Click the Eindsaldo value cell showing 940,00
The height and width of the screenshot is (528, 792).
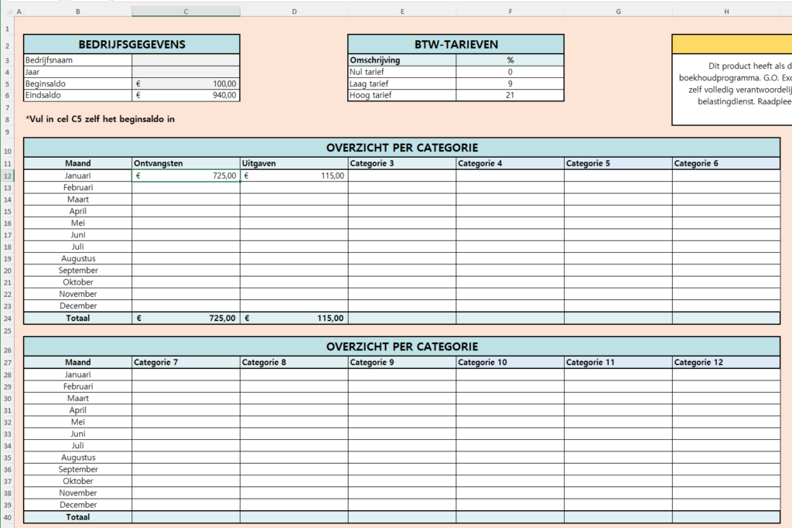(186, 94)
